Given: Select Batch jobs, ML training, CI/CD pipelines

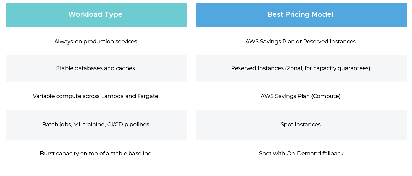Looking at the screenshot, I should pyautogui.click(x=96, y=125).
